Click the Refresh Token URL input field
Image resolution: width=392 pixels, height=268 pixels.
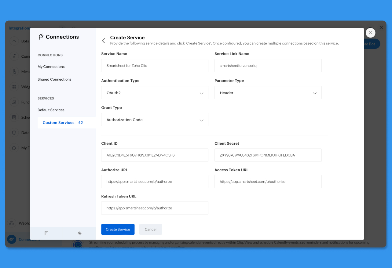click(x=155, y=208)
